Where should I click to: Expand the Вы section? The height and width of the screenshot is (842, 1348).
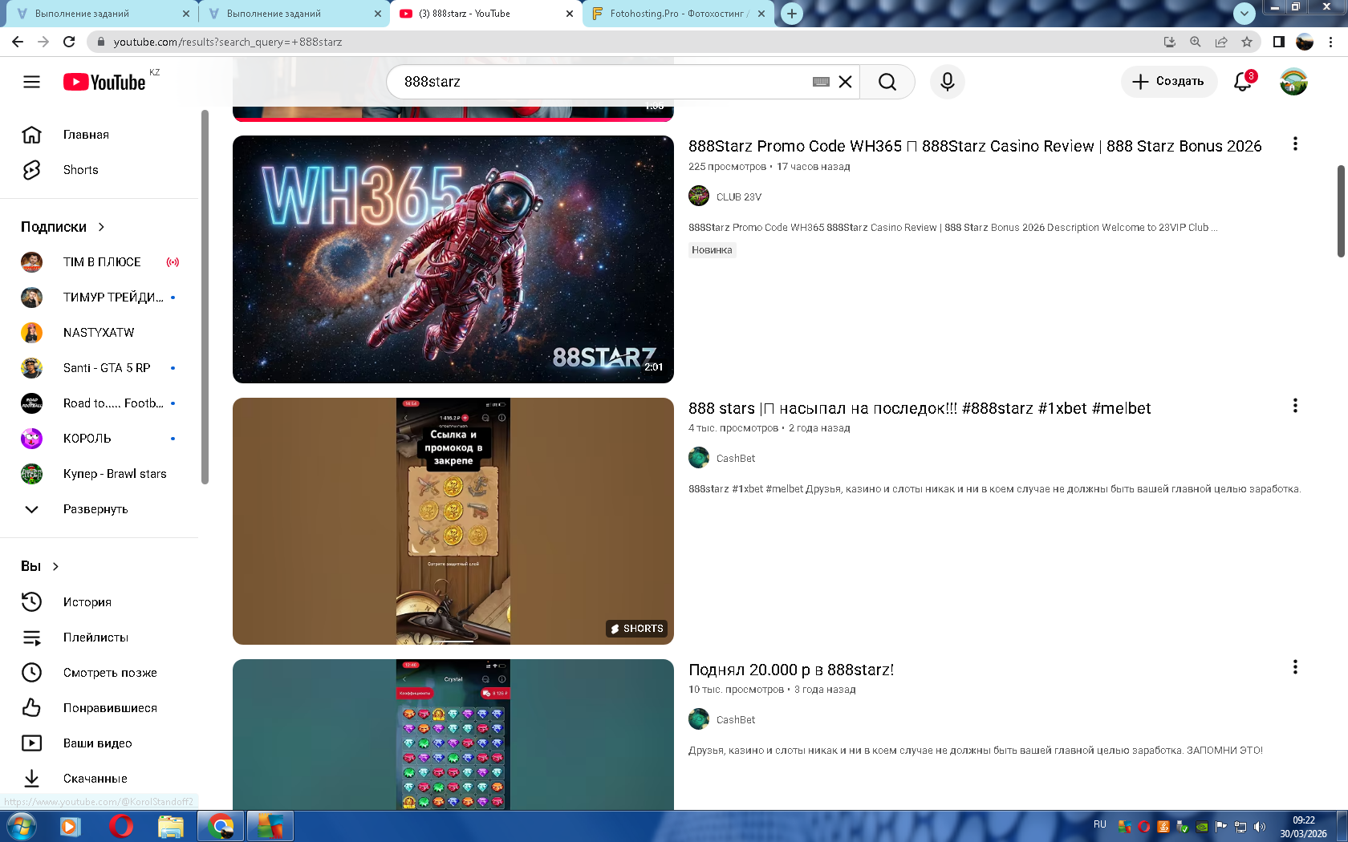click(40, 566)
